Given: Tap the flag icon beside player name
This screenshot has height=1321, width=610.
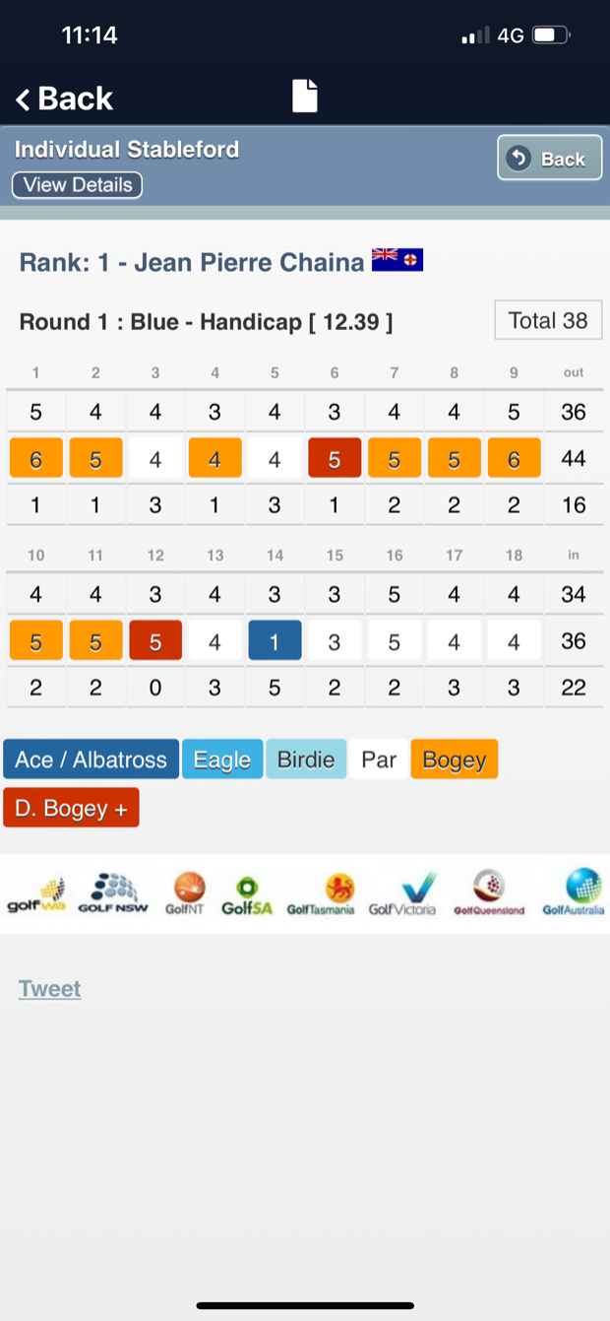Looking at the screenshot, I should 397,260.
